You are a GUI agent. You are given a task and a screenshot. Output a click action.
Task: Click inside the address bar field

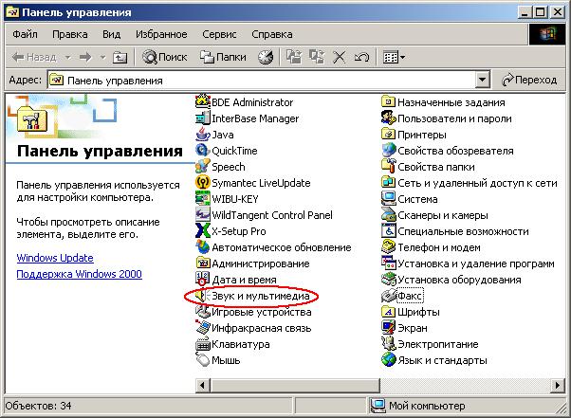point(268,80)
